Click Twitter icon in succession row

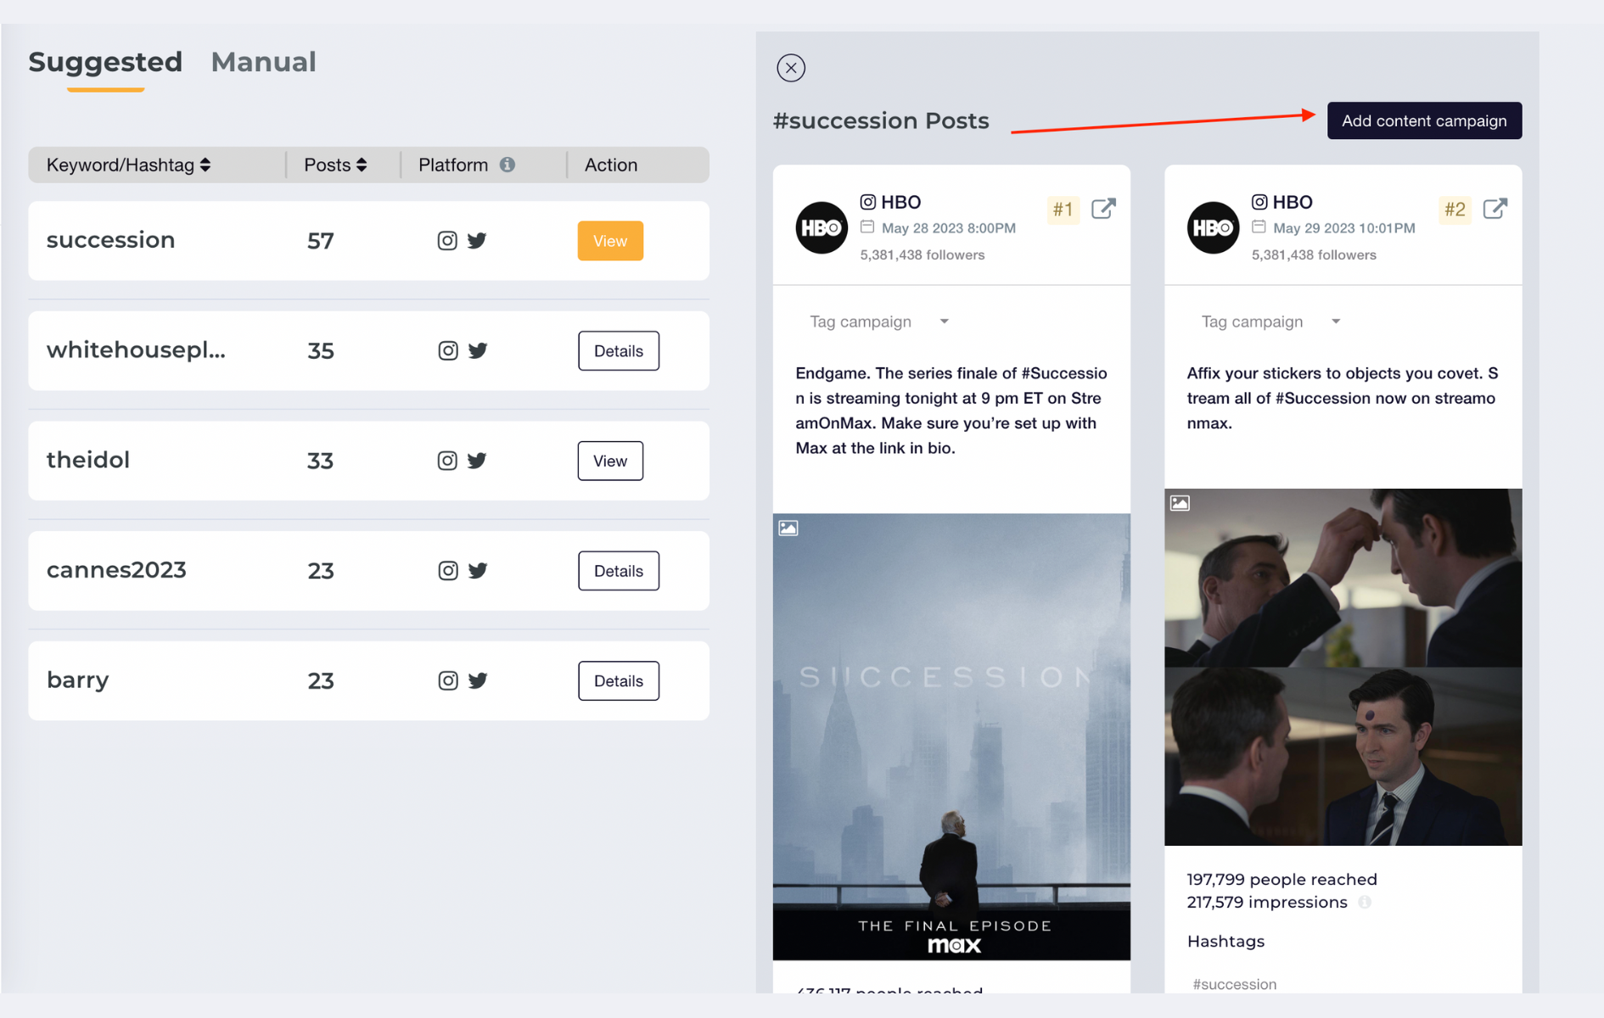(x=477, y=241)
